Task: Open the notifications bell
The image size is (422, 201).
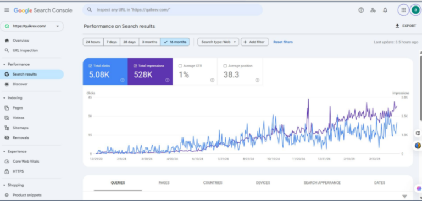Action: (x=385, y=10)
